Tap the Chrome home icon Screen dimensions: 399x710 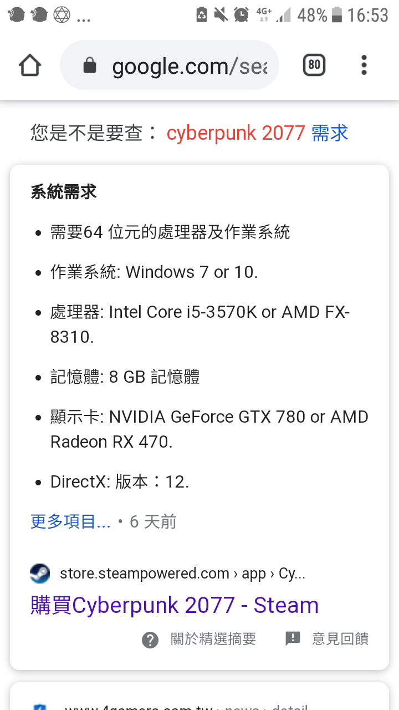30,65
